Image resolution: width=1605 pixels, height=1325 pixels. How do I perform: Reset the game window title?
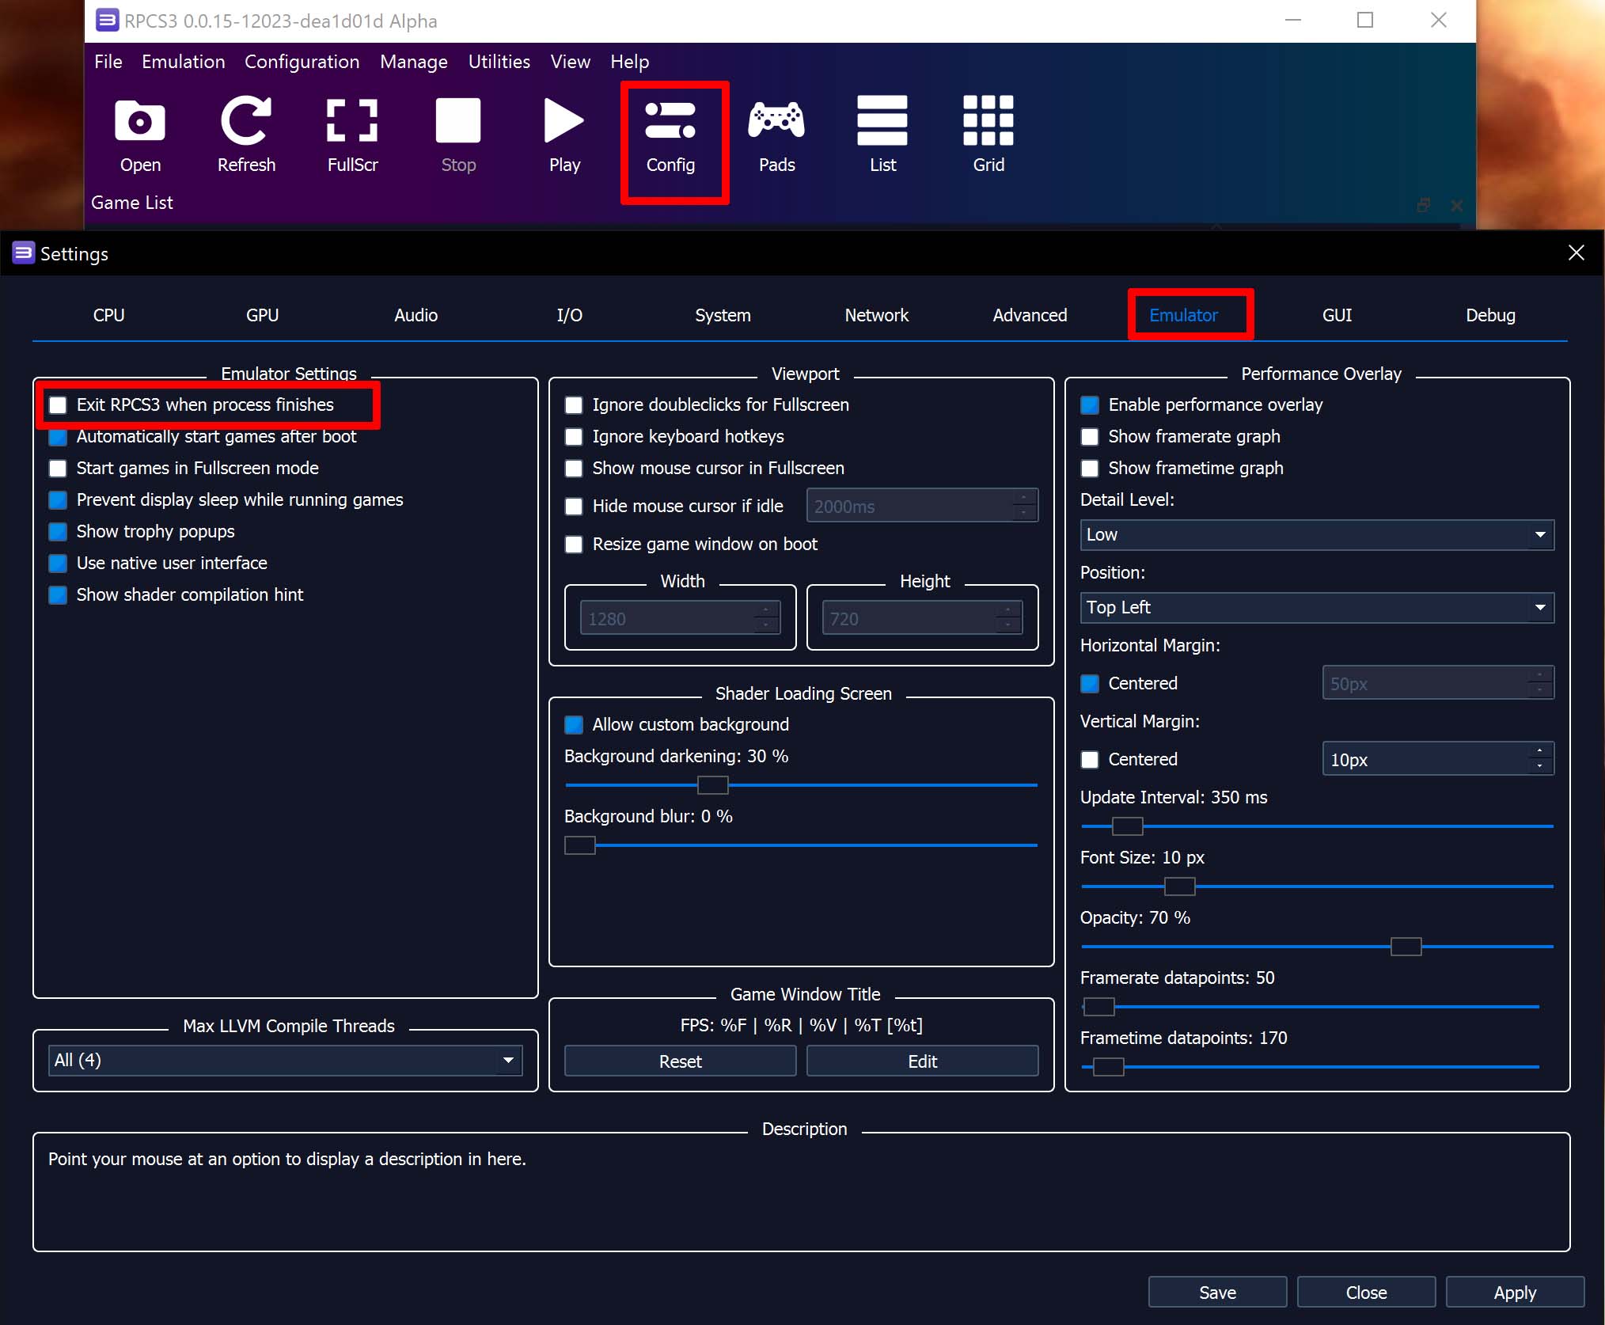pyautogui.click(x=681, y=1061)
